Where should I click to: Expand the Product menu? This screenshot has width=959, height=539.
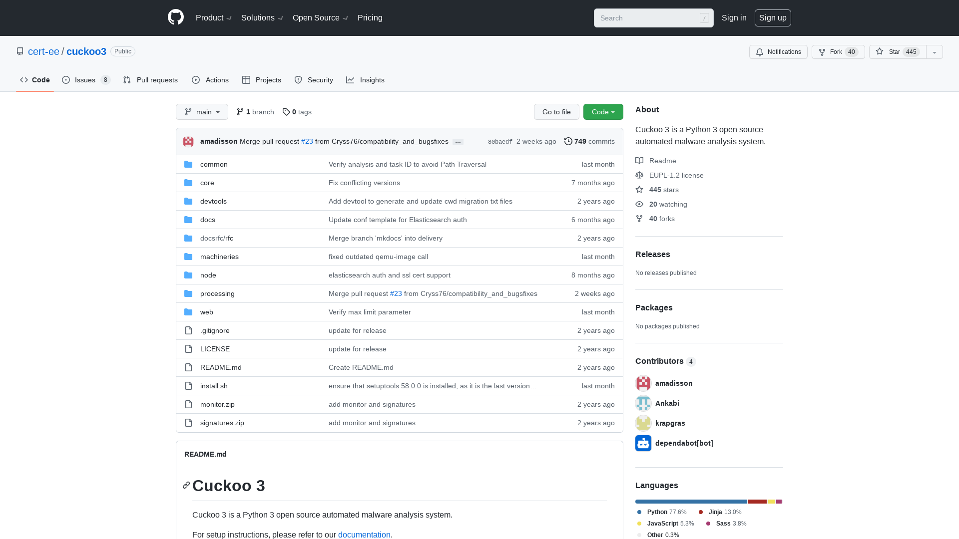(x=214, y=18)
